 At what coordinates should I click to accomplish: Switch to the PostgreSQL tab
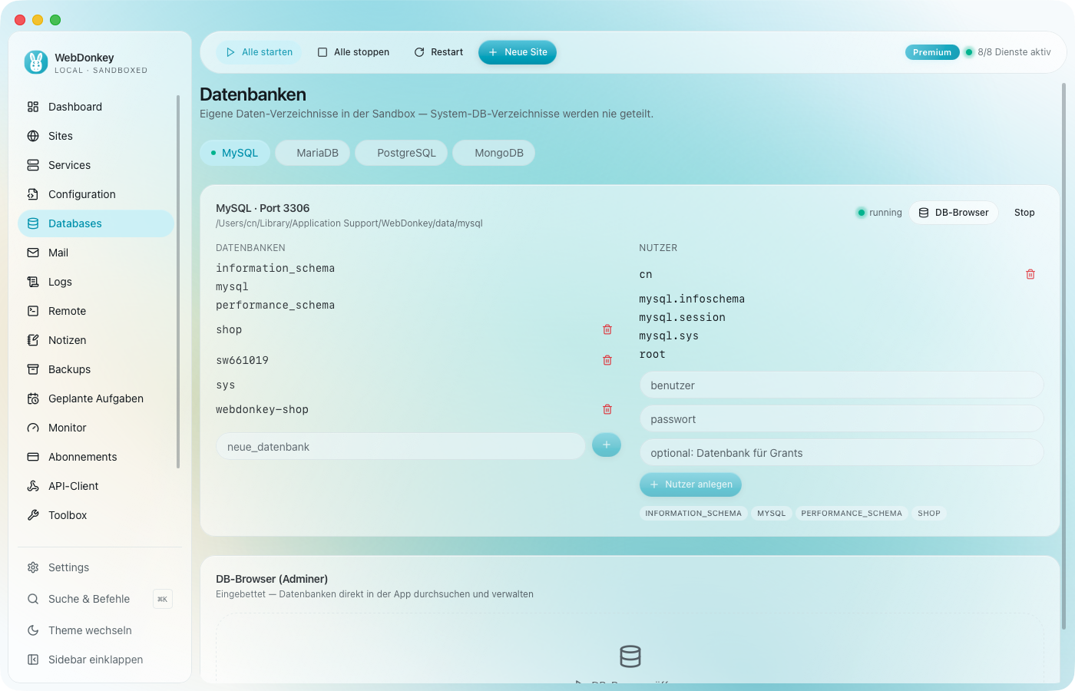402,153
